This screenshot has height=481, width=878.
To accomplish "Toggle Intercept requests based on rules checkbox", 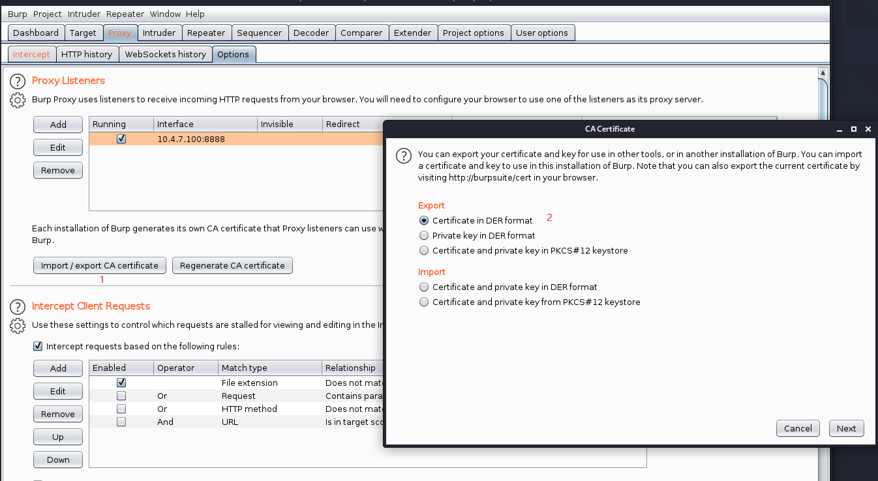I will (38, 346).
